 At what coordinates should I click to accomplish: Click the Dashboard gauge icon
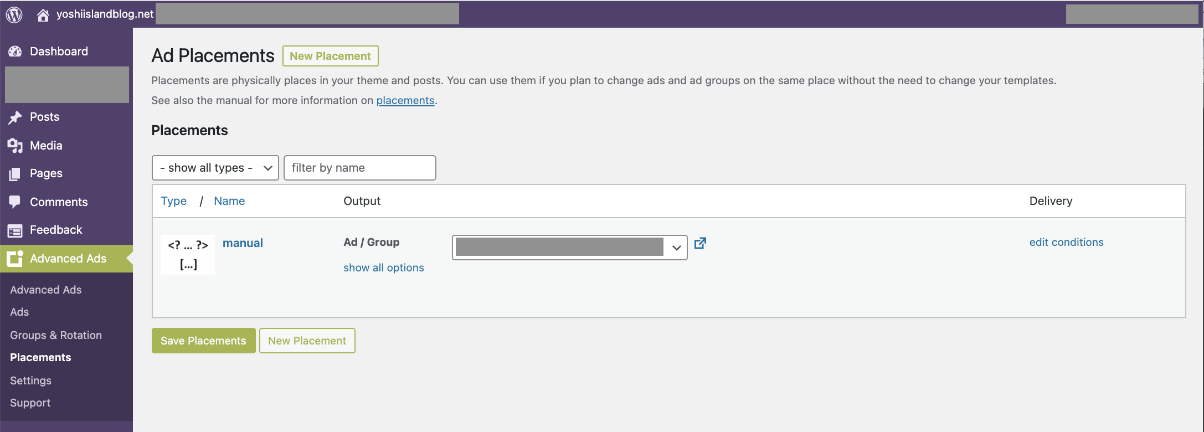15,52
